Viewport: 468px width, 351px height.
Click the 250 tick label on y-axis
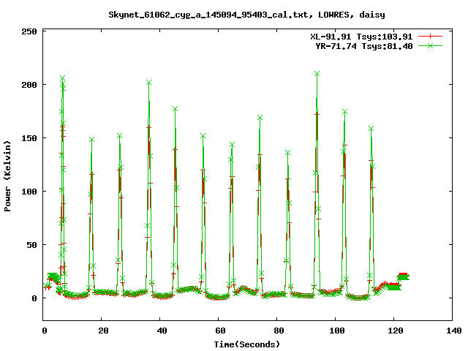(30, 31)
